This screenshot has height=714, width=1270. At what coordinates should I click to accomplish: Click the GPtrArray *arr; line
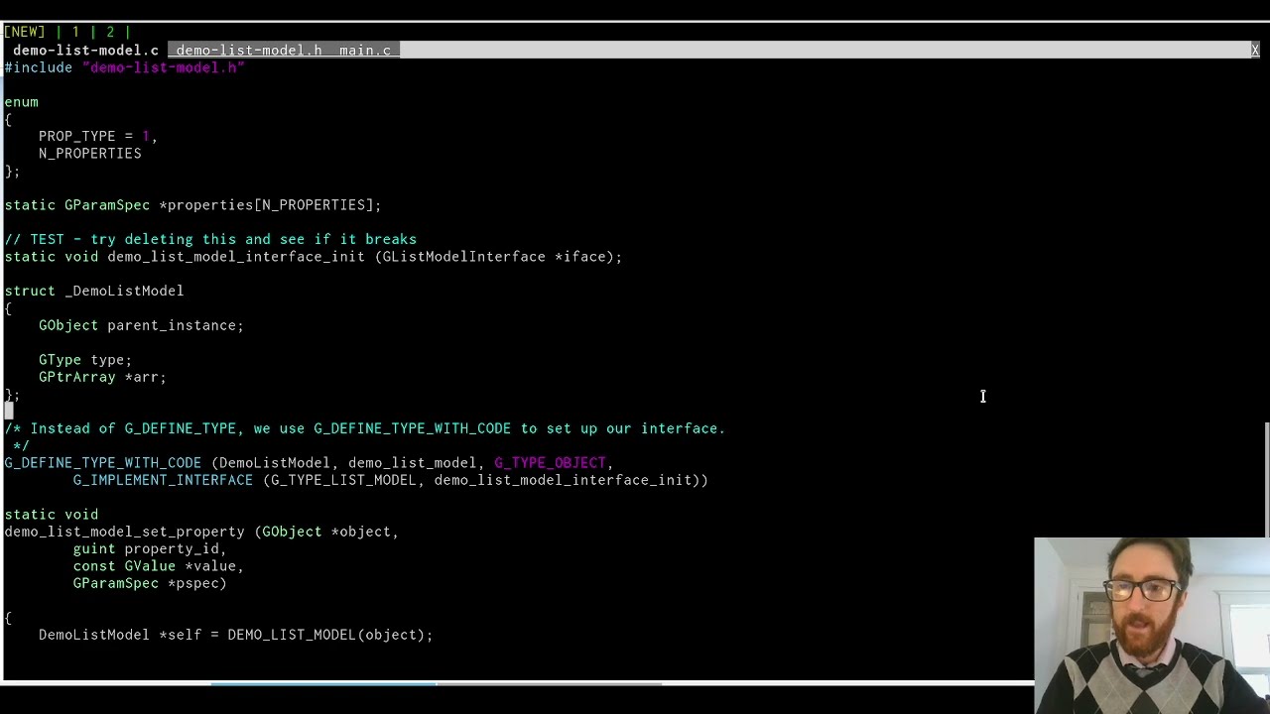(102, 377)
